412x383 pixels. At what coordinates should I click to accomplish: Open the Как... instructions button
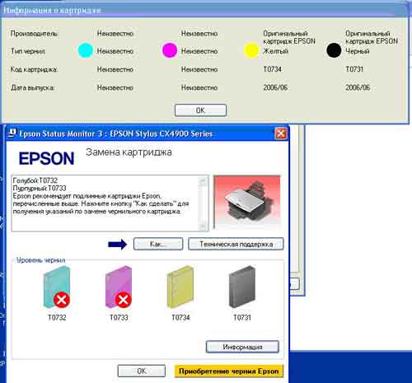point(158,244)
